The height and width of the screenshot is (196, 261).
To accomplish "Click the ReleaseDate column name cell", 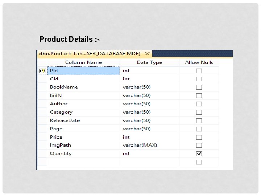I will click(x=84, y=121).
